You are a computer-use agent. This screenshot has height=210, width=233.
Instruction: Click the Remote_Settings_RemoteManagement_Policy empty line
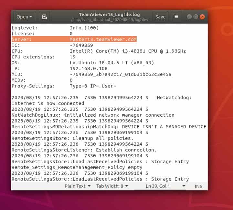point(77,167)
